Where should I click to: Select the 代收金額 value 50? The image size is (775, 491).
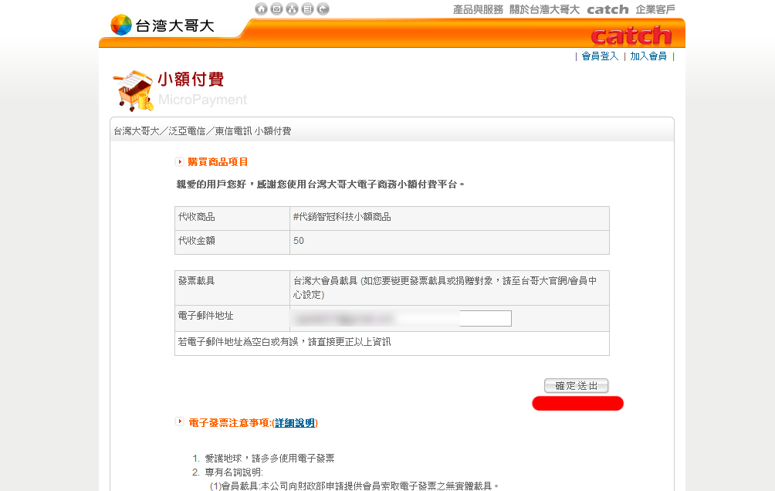click(299, 241)
